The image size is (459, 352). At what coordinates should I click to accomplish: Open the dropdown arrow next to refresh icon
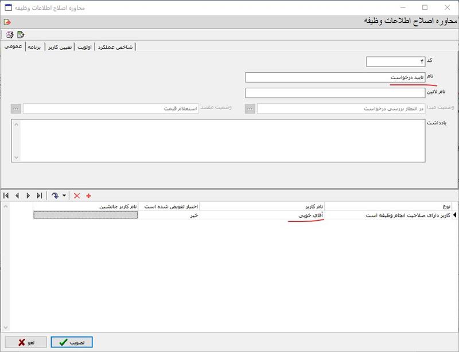tap(64, 195)
